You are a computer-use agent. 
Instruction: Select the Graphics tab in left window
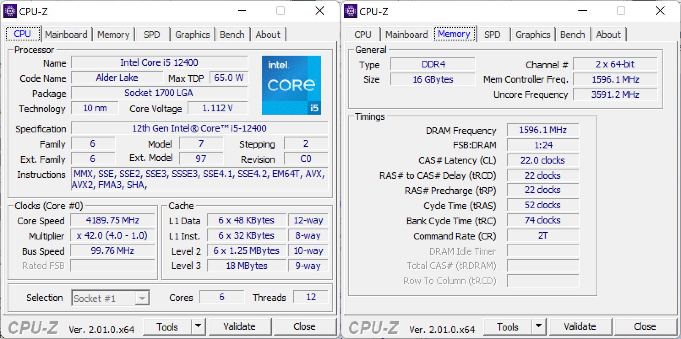click(x=192, y=35)
